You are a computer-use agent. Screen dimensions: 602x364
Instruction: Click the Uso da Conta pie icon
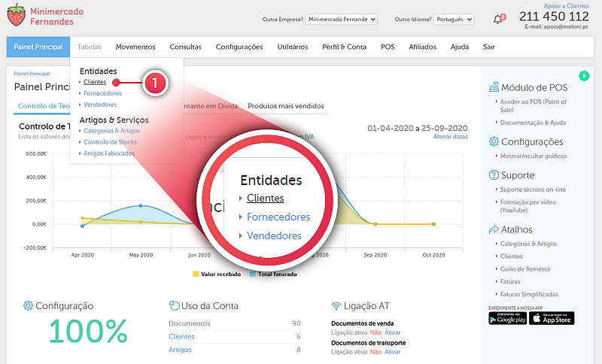[175, 305]
